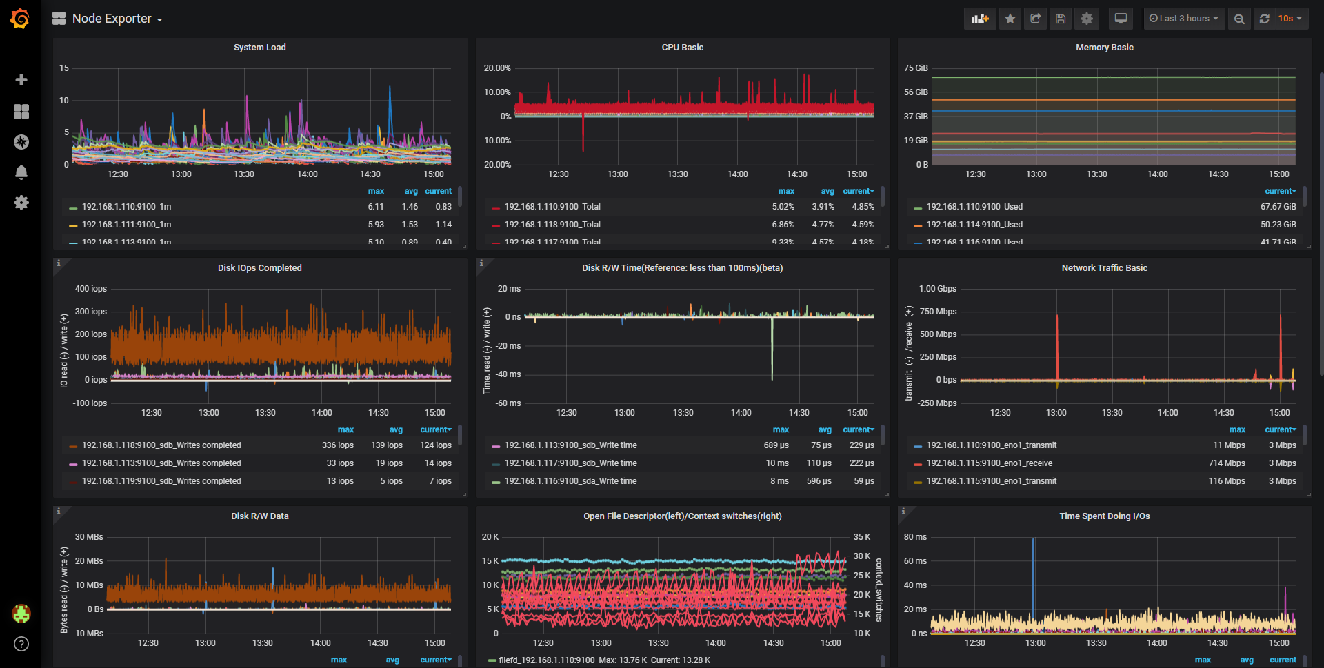Sort CPU Basic legend by max column
Screen dimensions: 1324x668
tap(786, 191)
